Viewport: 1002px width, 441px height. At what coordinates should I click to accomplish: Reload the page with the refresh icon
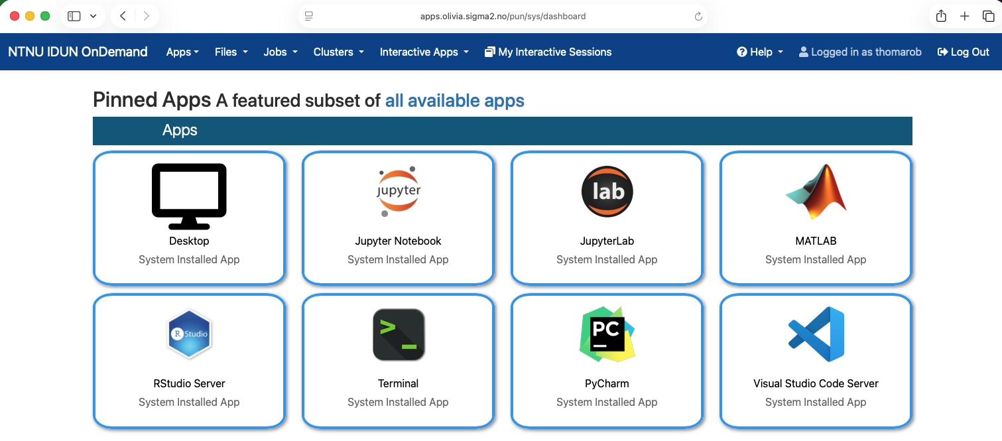tap(698, 17)
